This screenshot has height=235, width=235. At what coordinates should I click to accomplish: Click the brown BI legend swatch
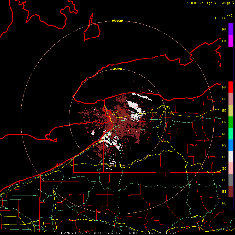point(231,191)
